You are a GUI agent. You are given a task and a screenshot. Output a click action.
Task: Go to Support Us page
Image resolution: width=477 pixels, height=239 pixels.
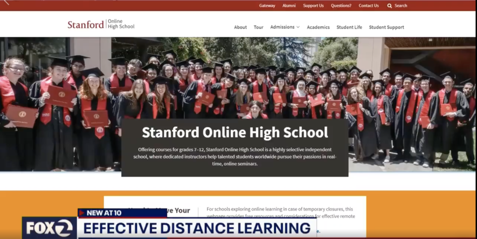pyautogui.click(x=313, y=6)
